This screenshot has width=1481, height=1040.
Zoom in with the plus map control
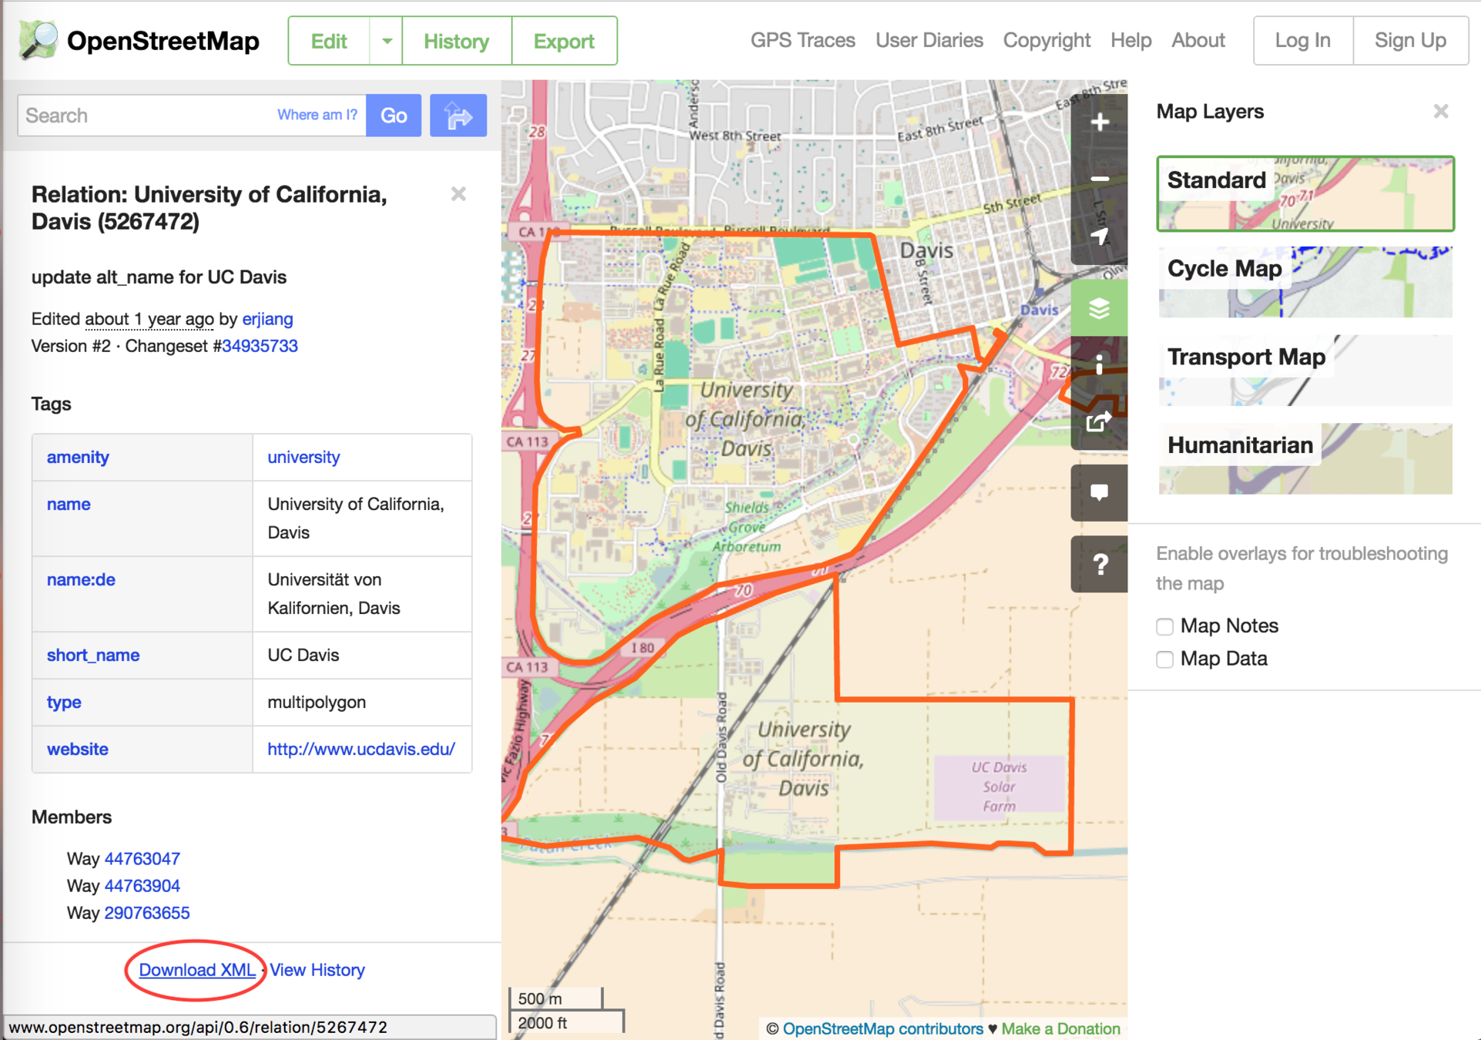pos(1099,122)
